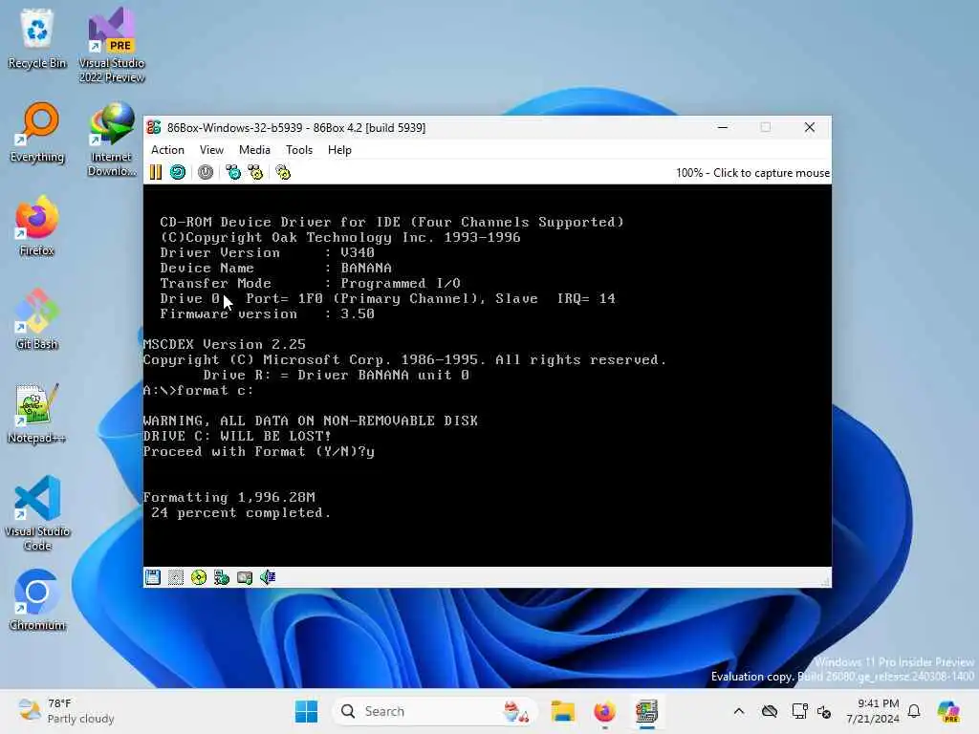979x734 pixels.
Task: Click the network status bar icon
Action: (222, 577)
